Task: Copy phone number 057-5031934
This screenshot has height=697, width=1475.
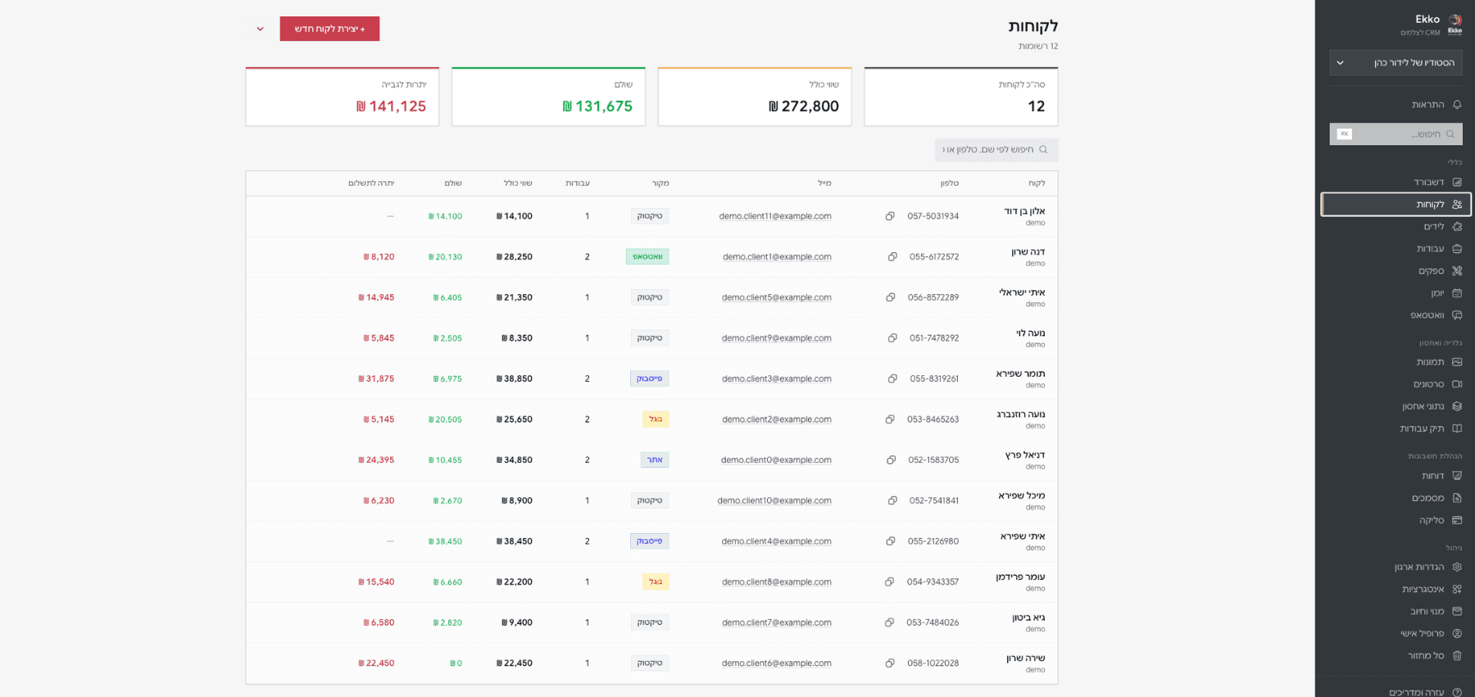Action: coord(890,216)
